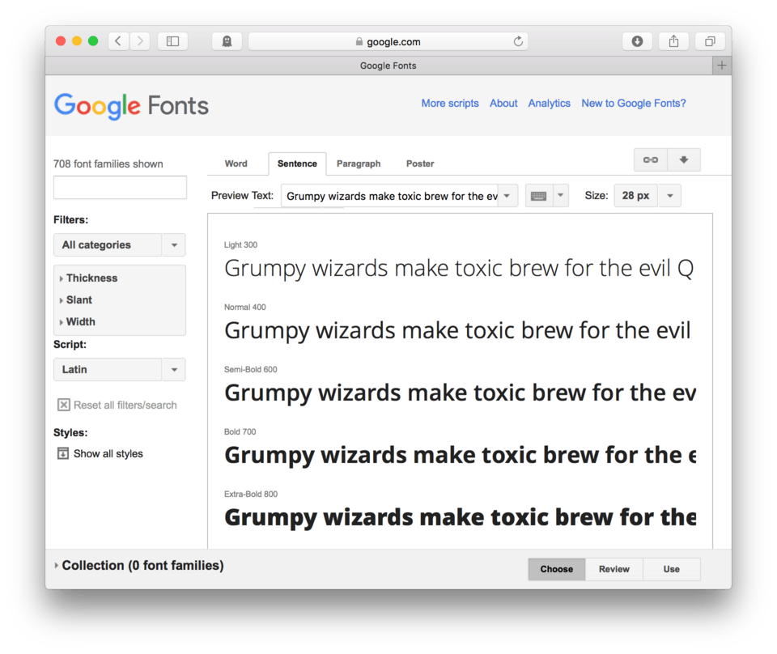Click the Google Fonts logo
Screen dimensions: 777x654
pos(131,105)
